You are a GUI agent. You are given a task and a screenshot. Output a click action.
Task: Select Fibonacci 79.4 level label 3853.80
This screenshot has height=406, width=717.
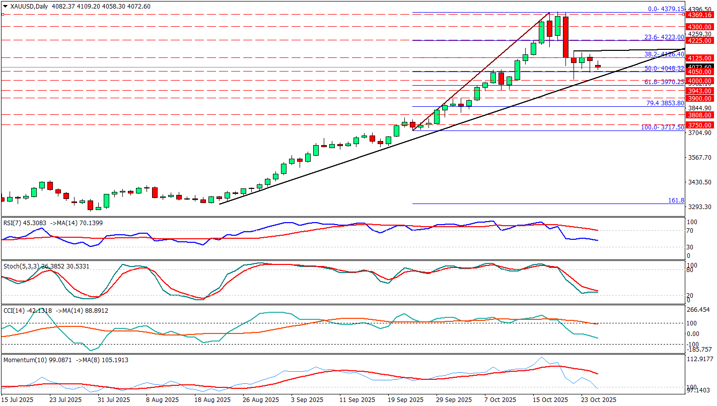(x=665, y=103)
